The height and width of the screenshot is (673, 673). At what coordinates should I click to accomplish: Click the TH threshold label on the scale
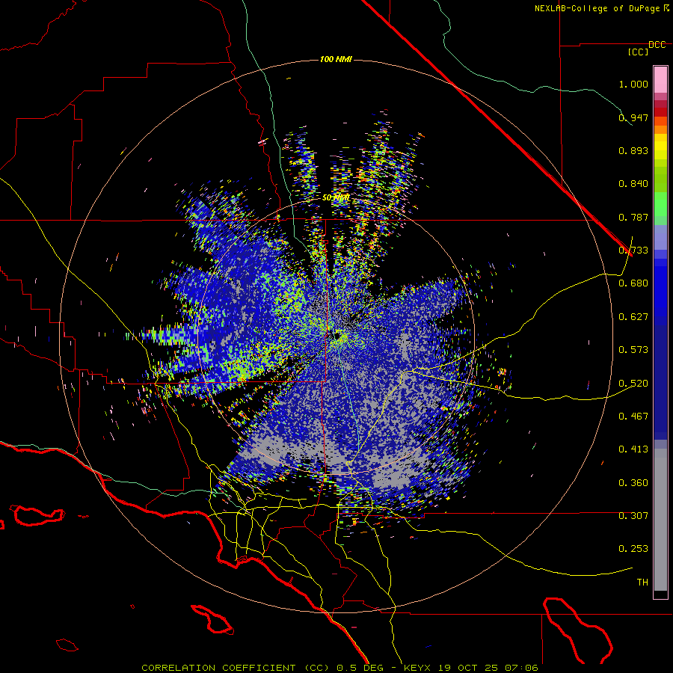(642, 583)
